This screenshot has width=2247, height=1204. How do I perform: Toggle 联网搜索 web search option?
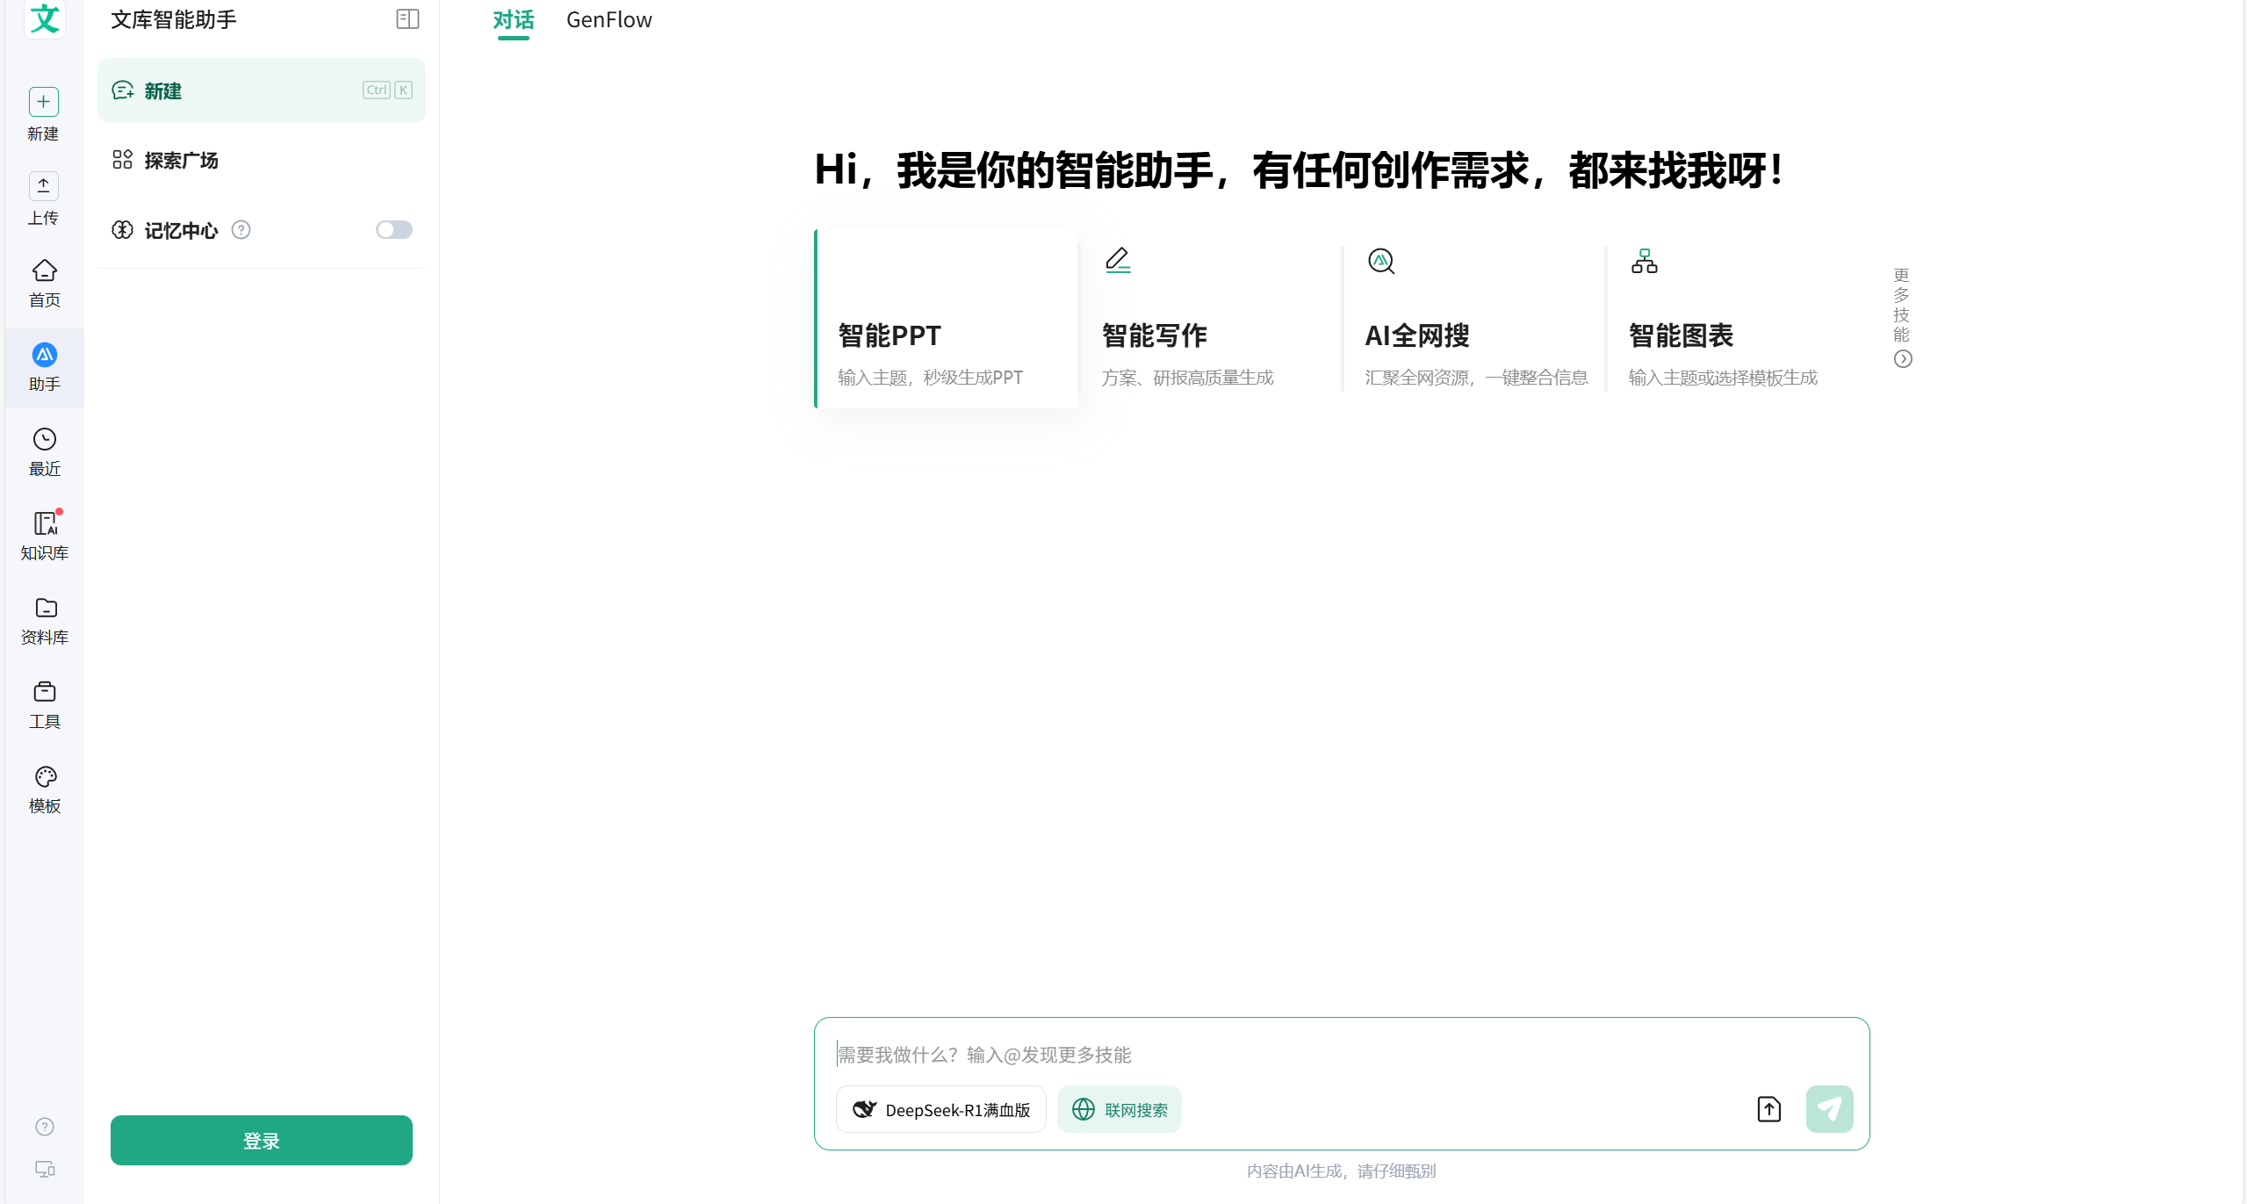coord(1119,1110)
